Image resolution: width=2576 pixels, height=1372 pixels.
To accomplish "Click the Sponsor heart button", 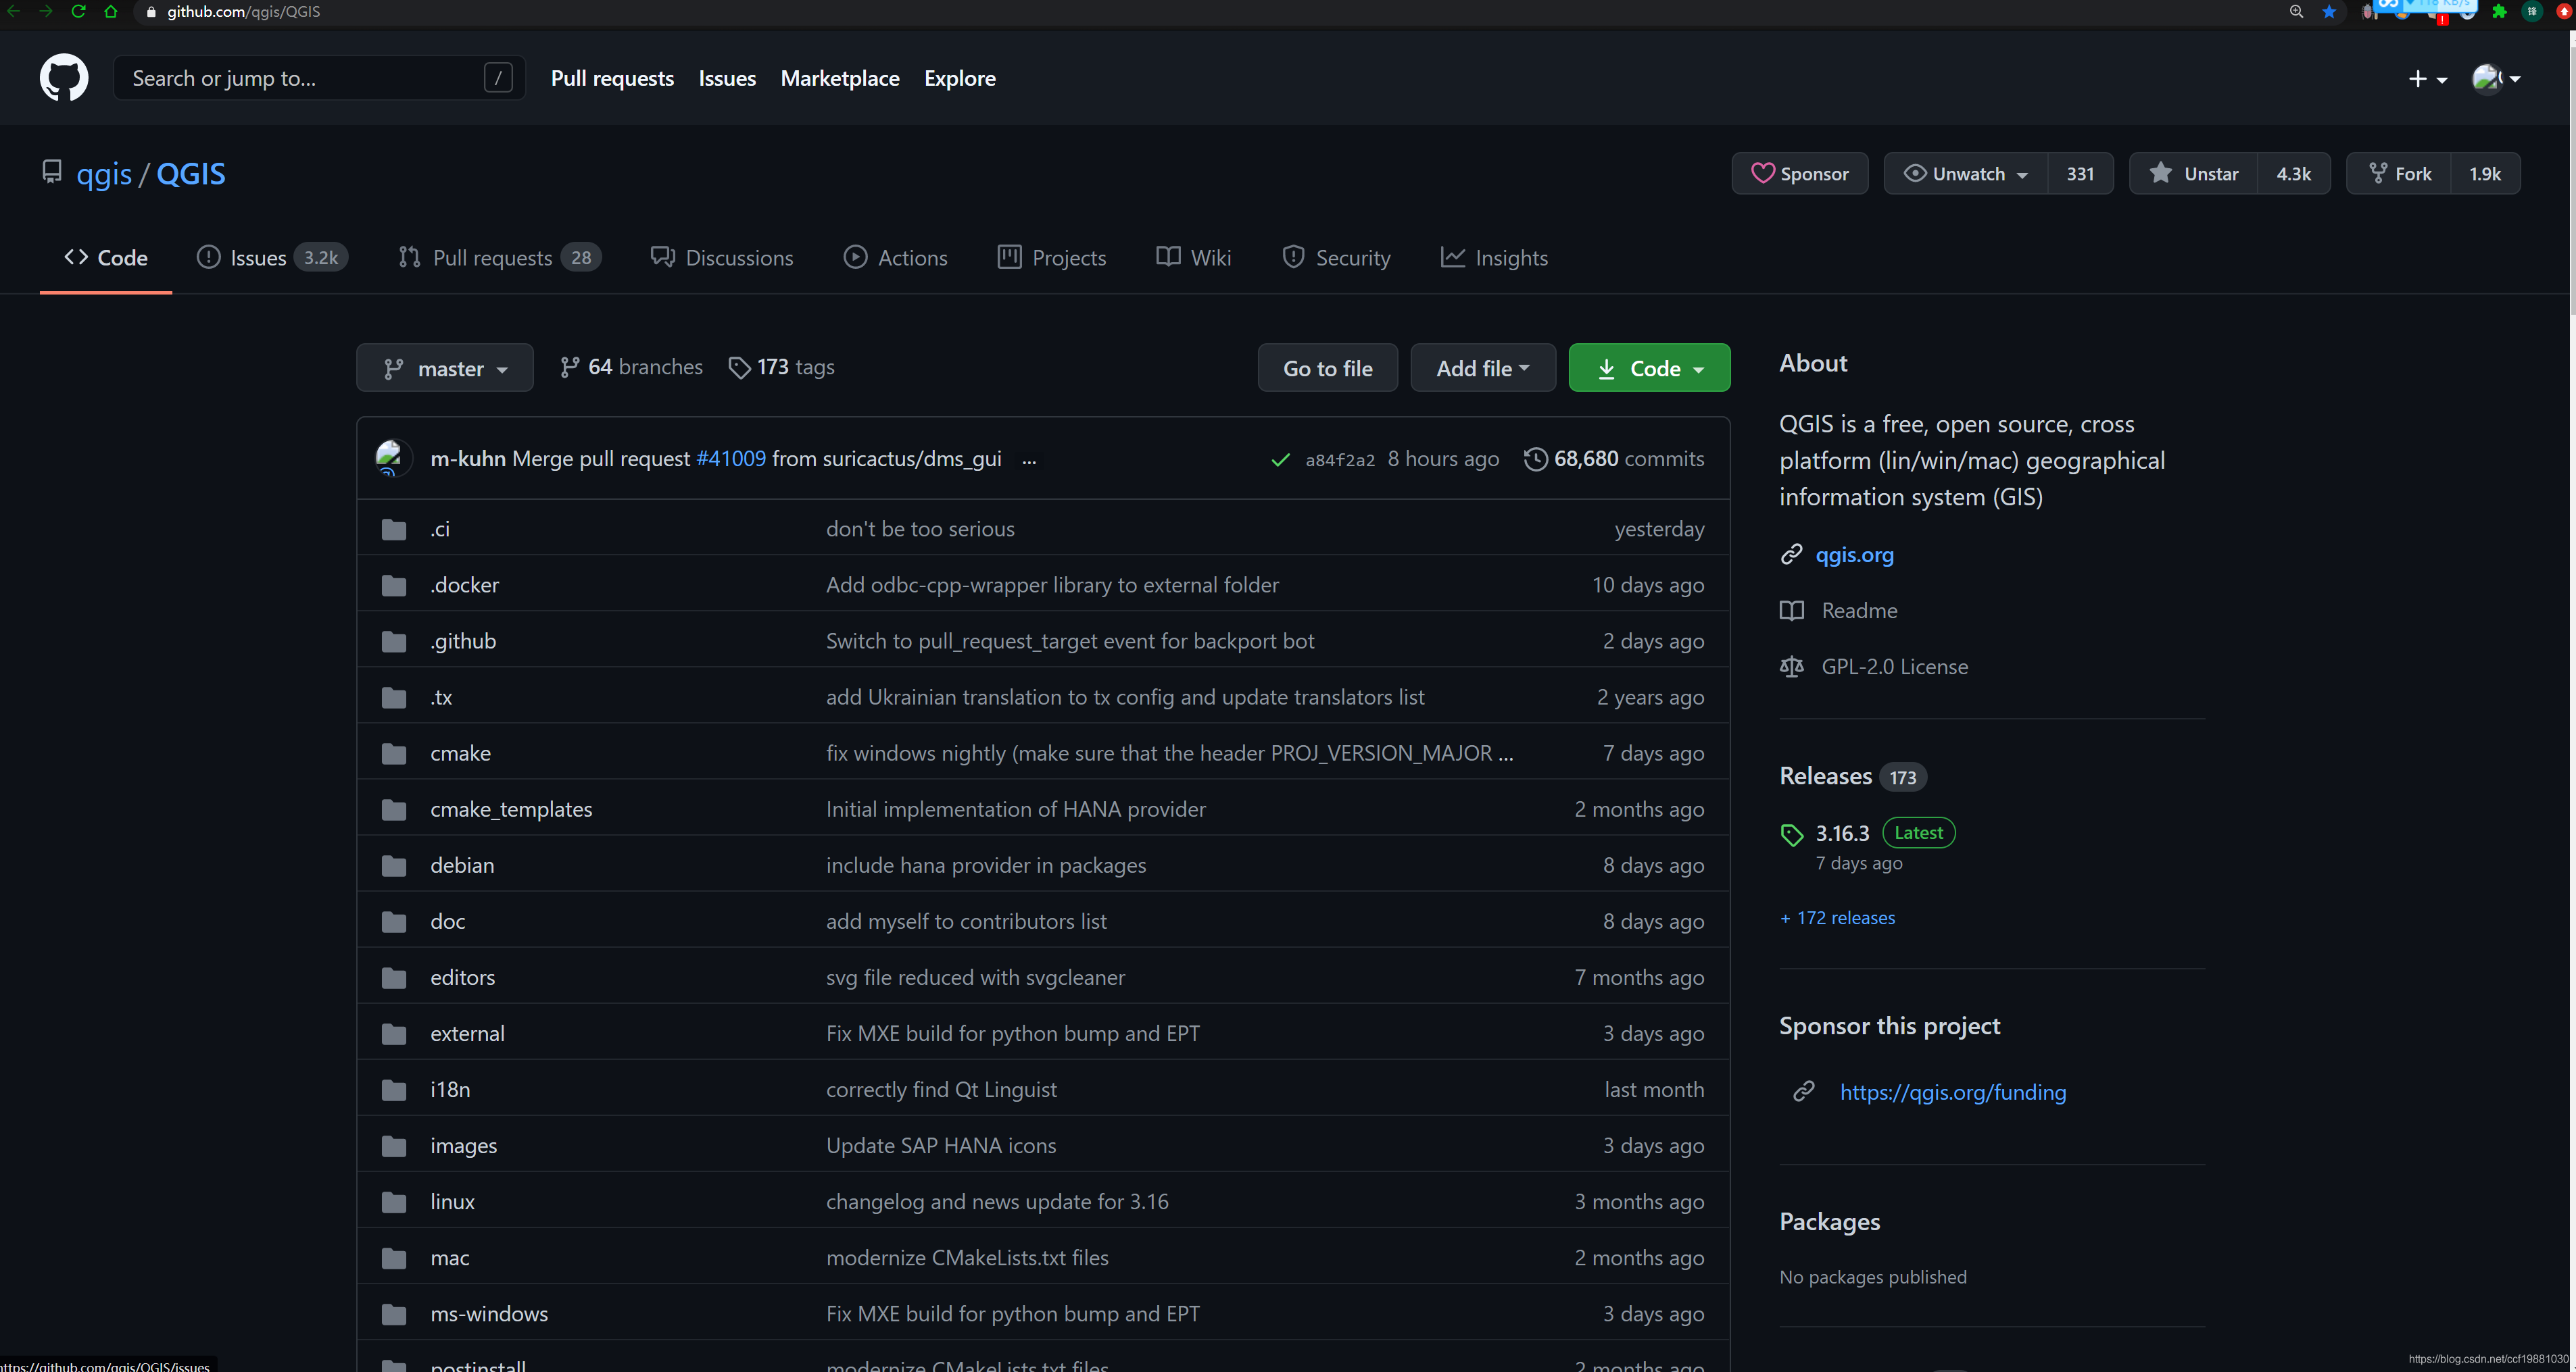I will (x=1799, y=174).
